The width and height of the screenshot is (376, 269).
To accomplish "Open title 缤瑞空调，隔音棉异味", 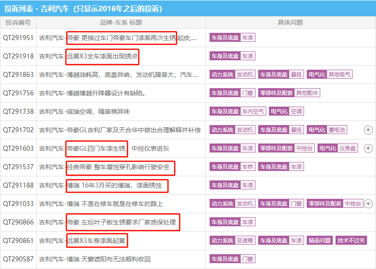I will [98, 112].
